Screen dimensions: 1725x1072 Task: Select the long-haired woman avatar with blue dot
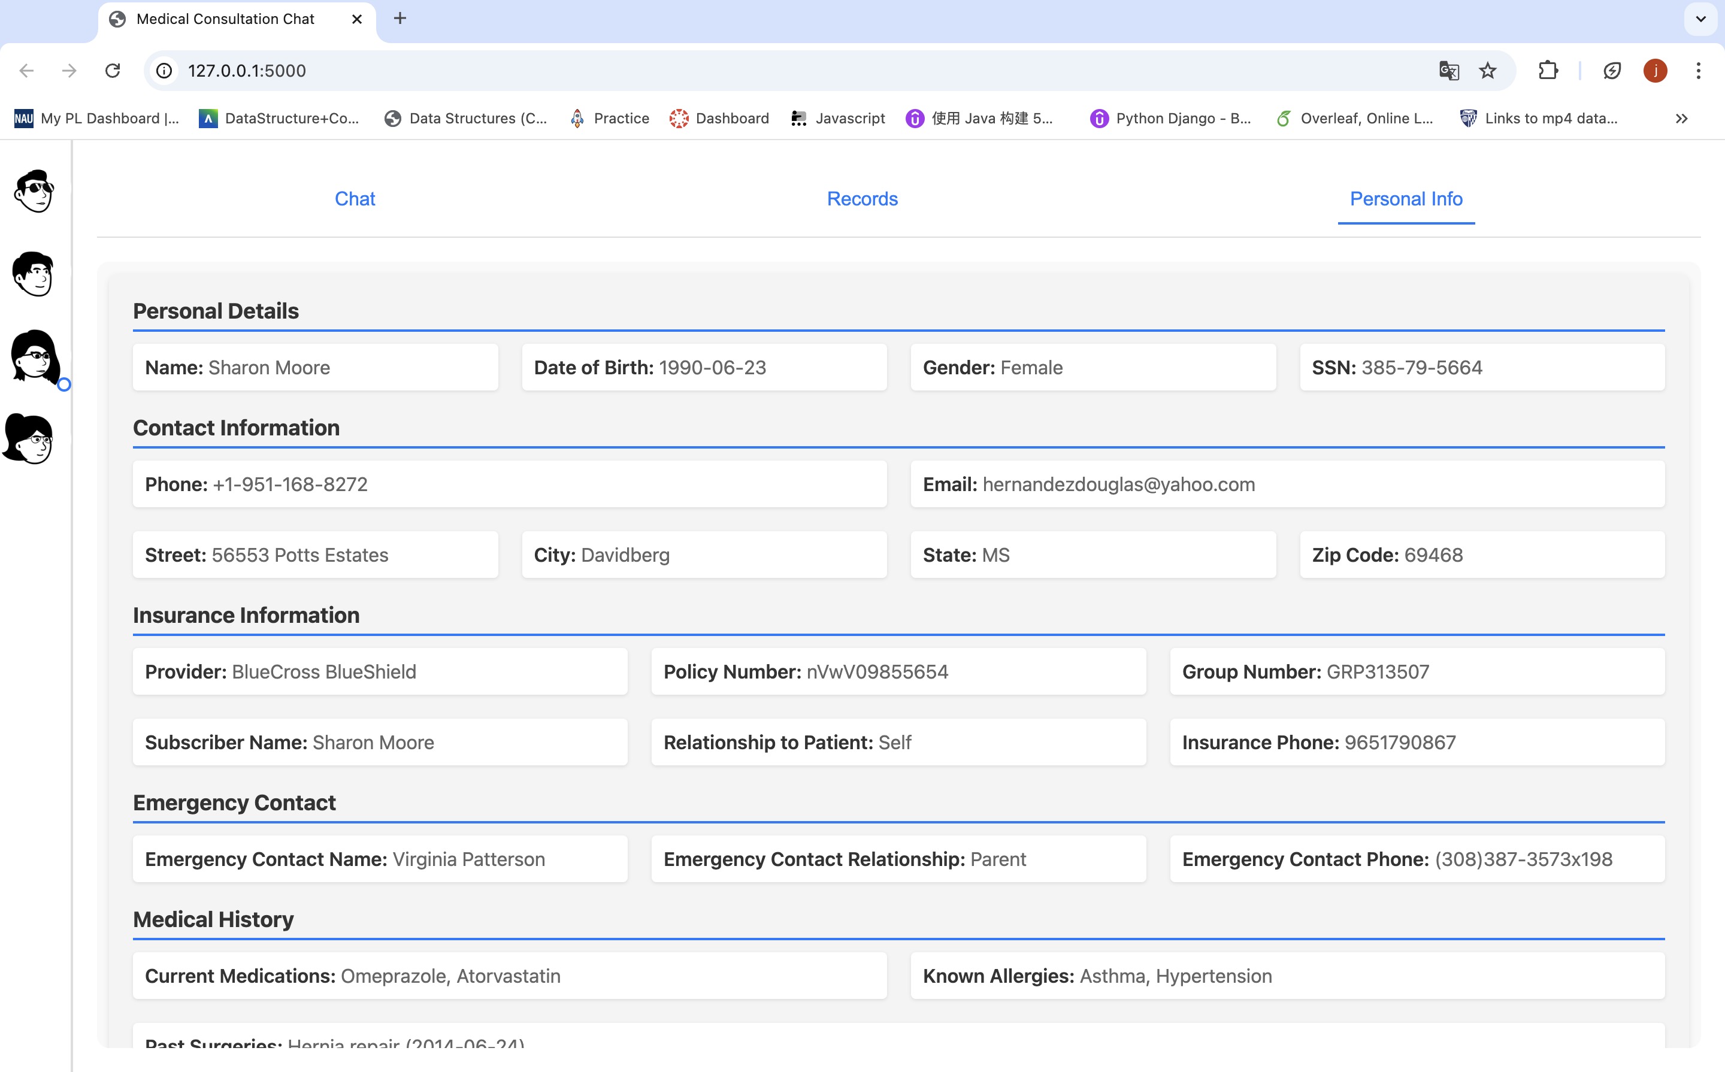(x=35, y=356)
